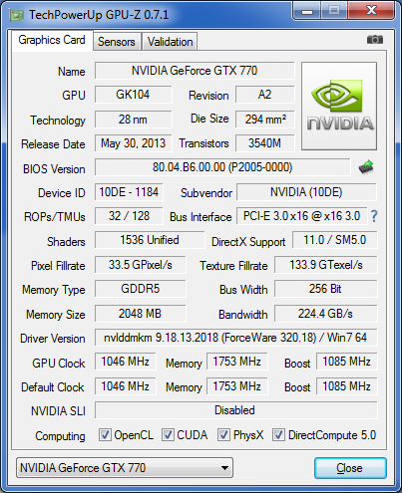Screen dimensions: 402x493
Task: Click the Computing label
Action: (60, 436)
